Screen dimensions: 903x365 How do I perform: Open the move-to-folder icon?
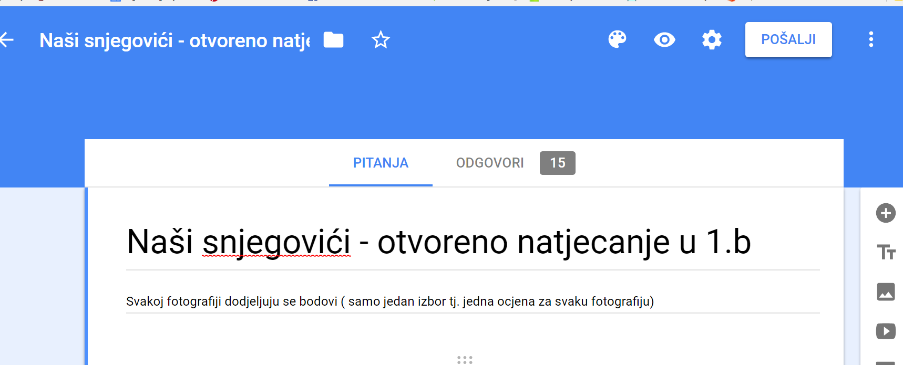coord(333,40)
